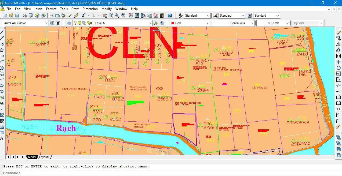Select the Mirror tool in Modify toolbar
The image size is (342, 176).
pyautogui.click(x=338, y=44)
